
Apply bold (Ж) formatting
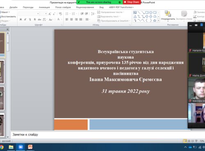(x=21, y=20)
